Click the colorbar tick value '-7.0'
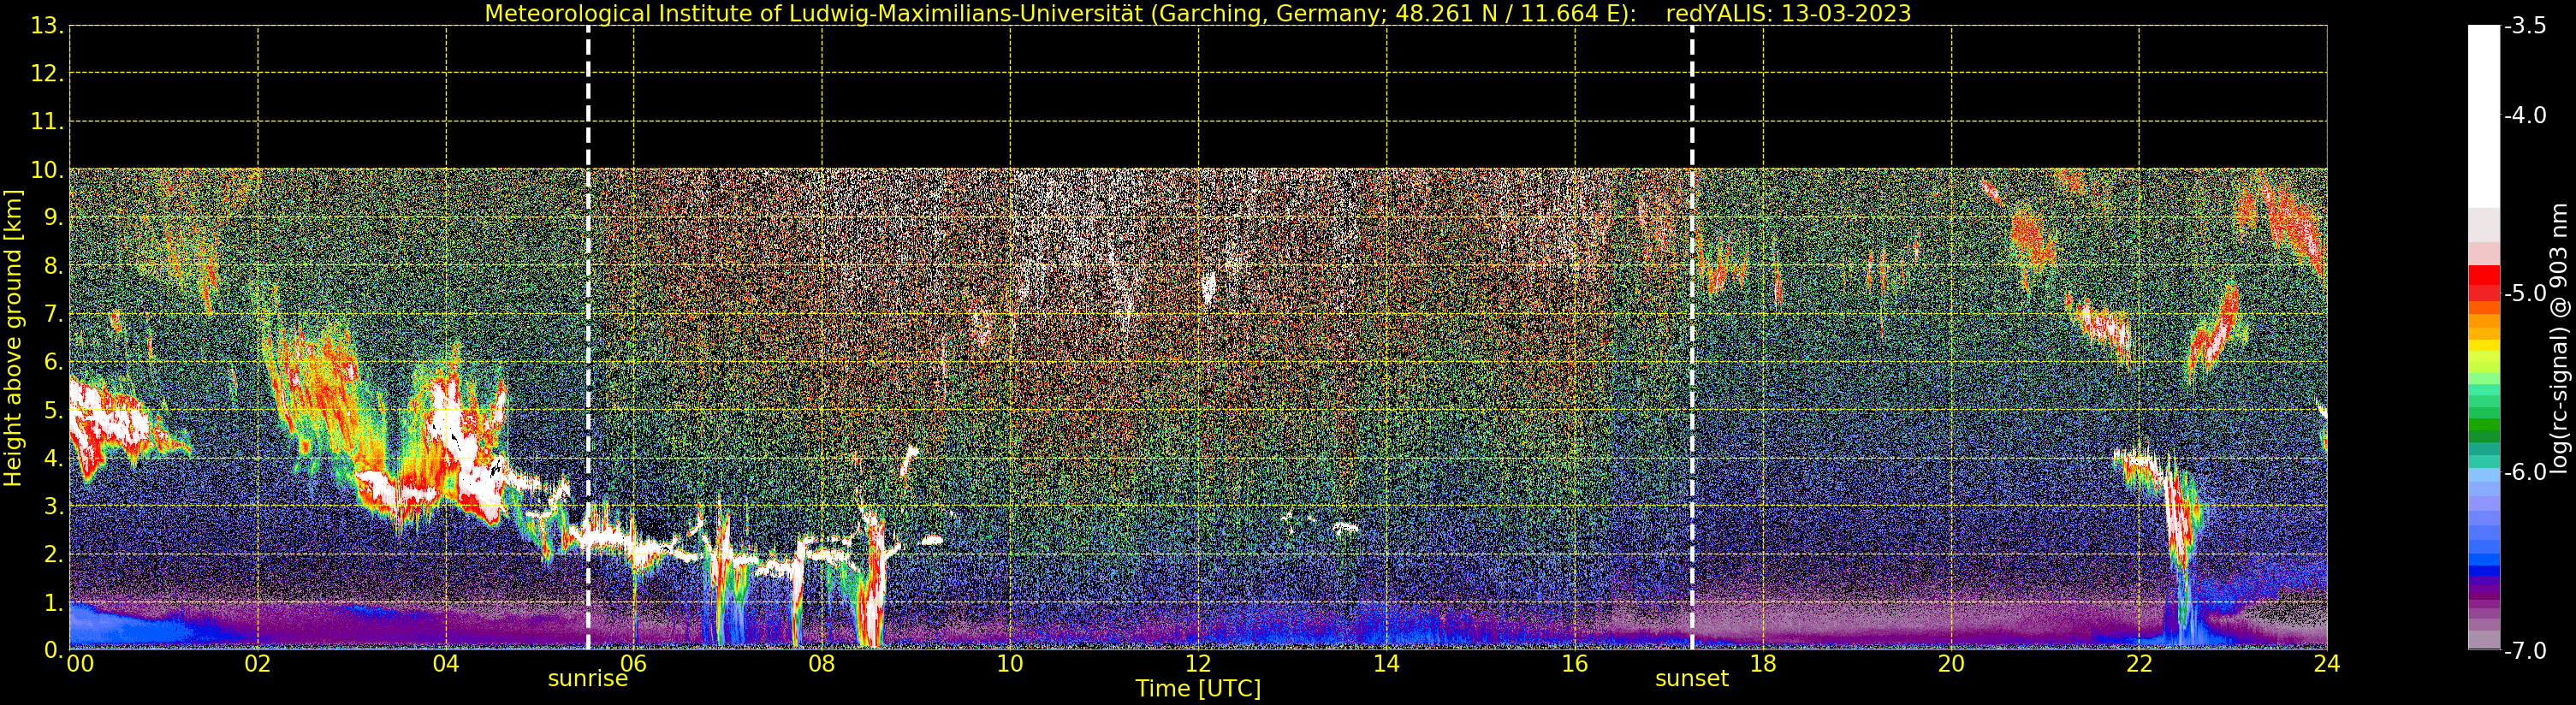The image size is (2576, 705). pos(2525,650)
